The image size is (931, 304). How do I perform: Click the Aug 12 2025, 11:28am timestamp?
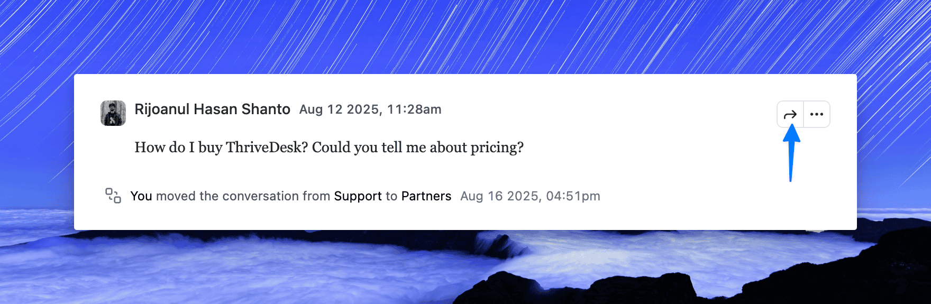tap(370, 109)
